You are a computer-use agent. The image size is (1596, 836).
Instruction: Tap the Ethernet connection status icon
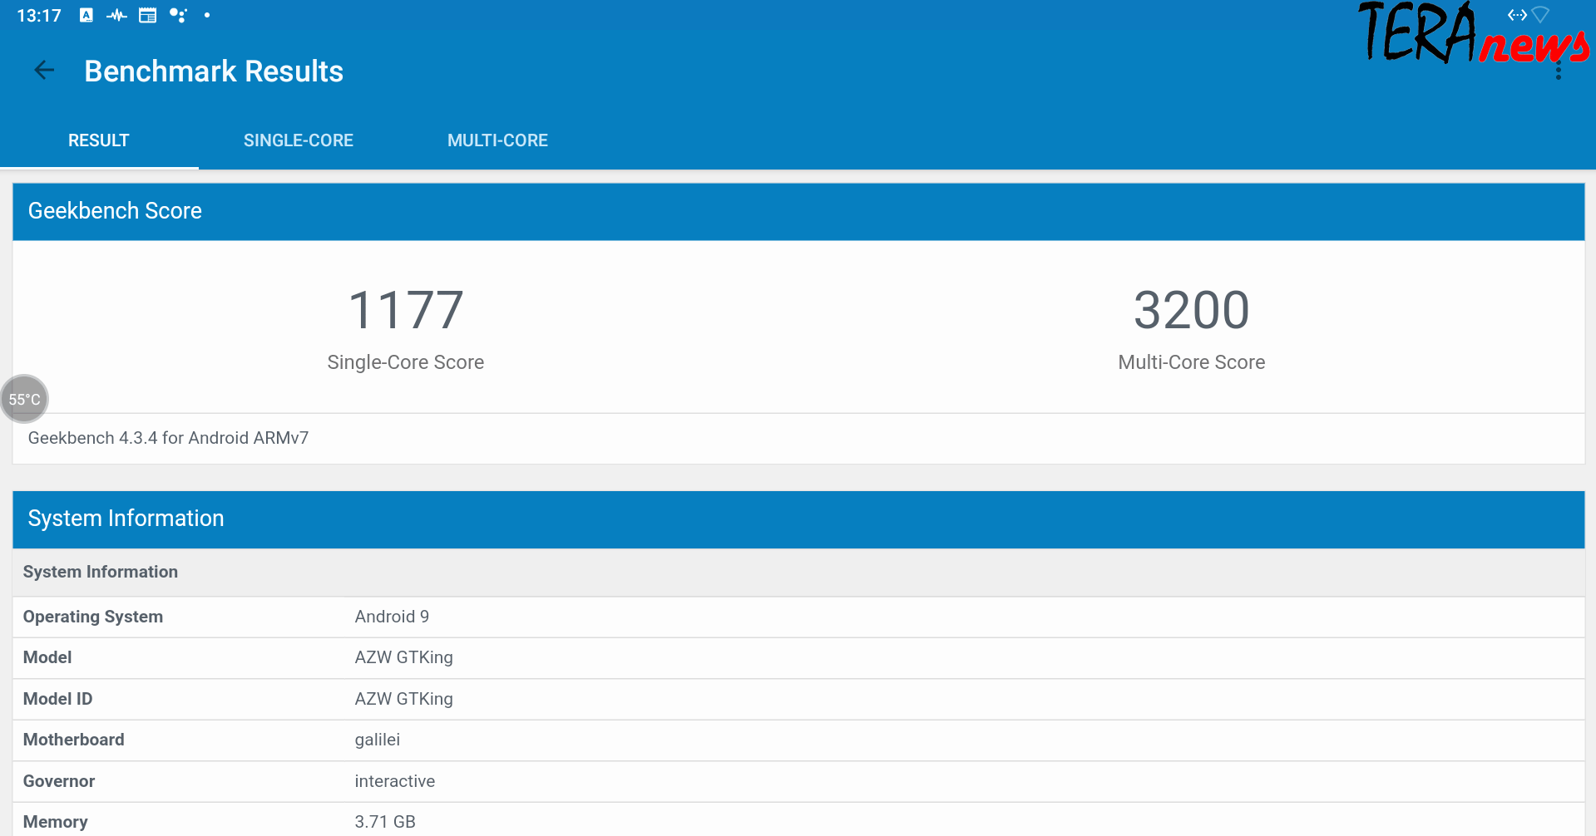(x=1516, y=15)
